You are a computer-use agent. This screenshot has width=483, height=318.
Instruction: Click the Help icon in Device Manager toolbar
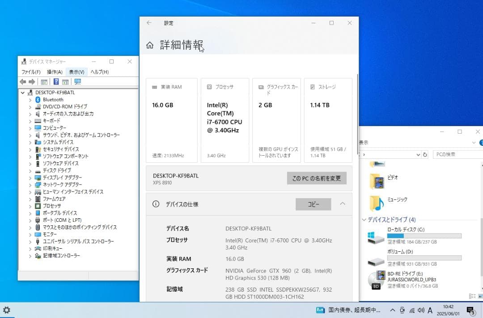pos(56,81)
